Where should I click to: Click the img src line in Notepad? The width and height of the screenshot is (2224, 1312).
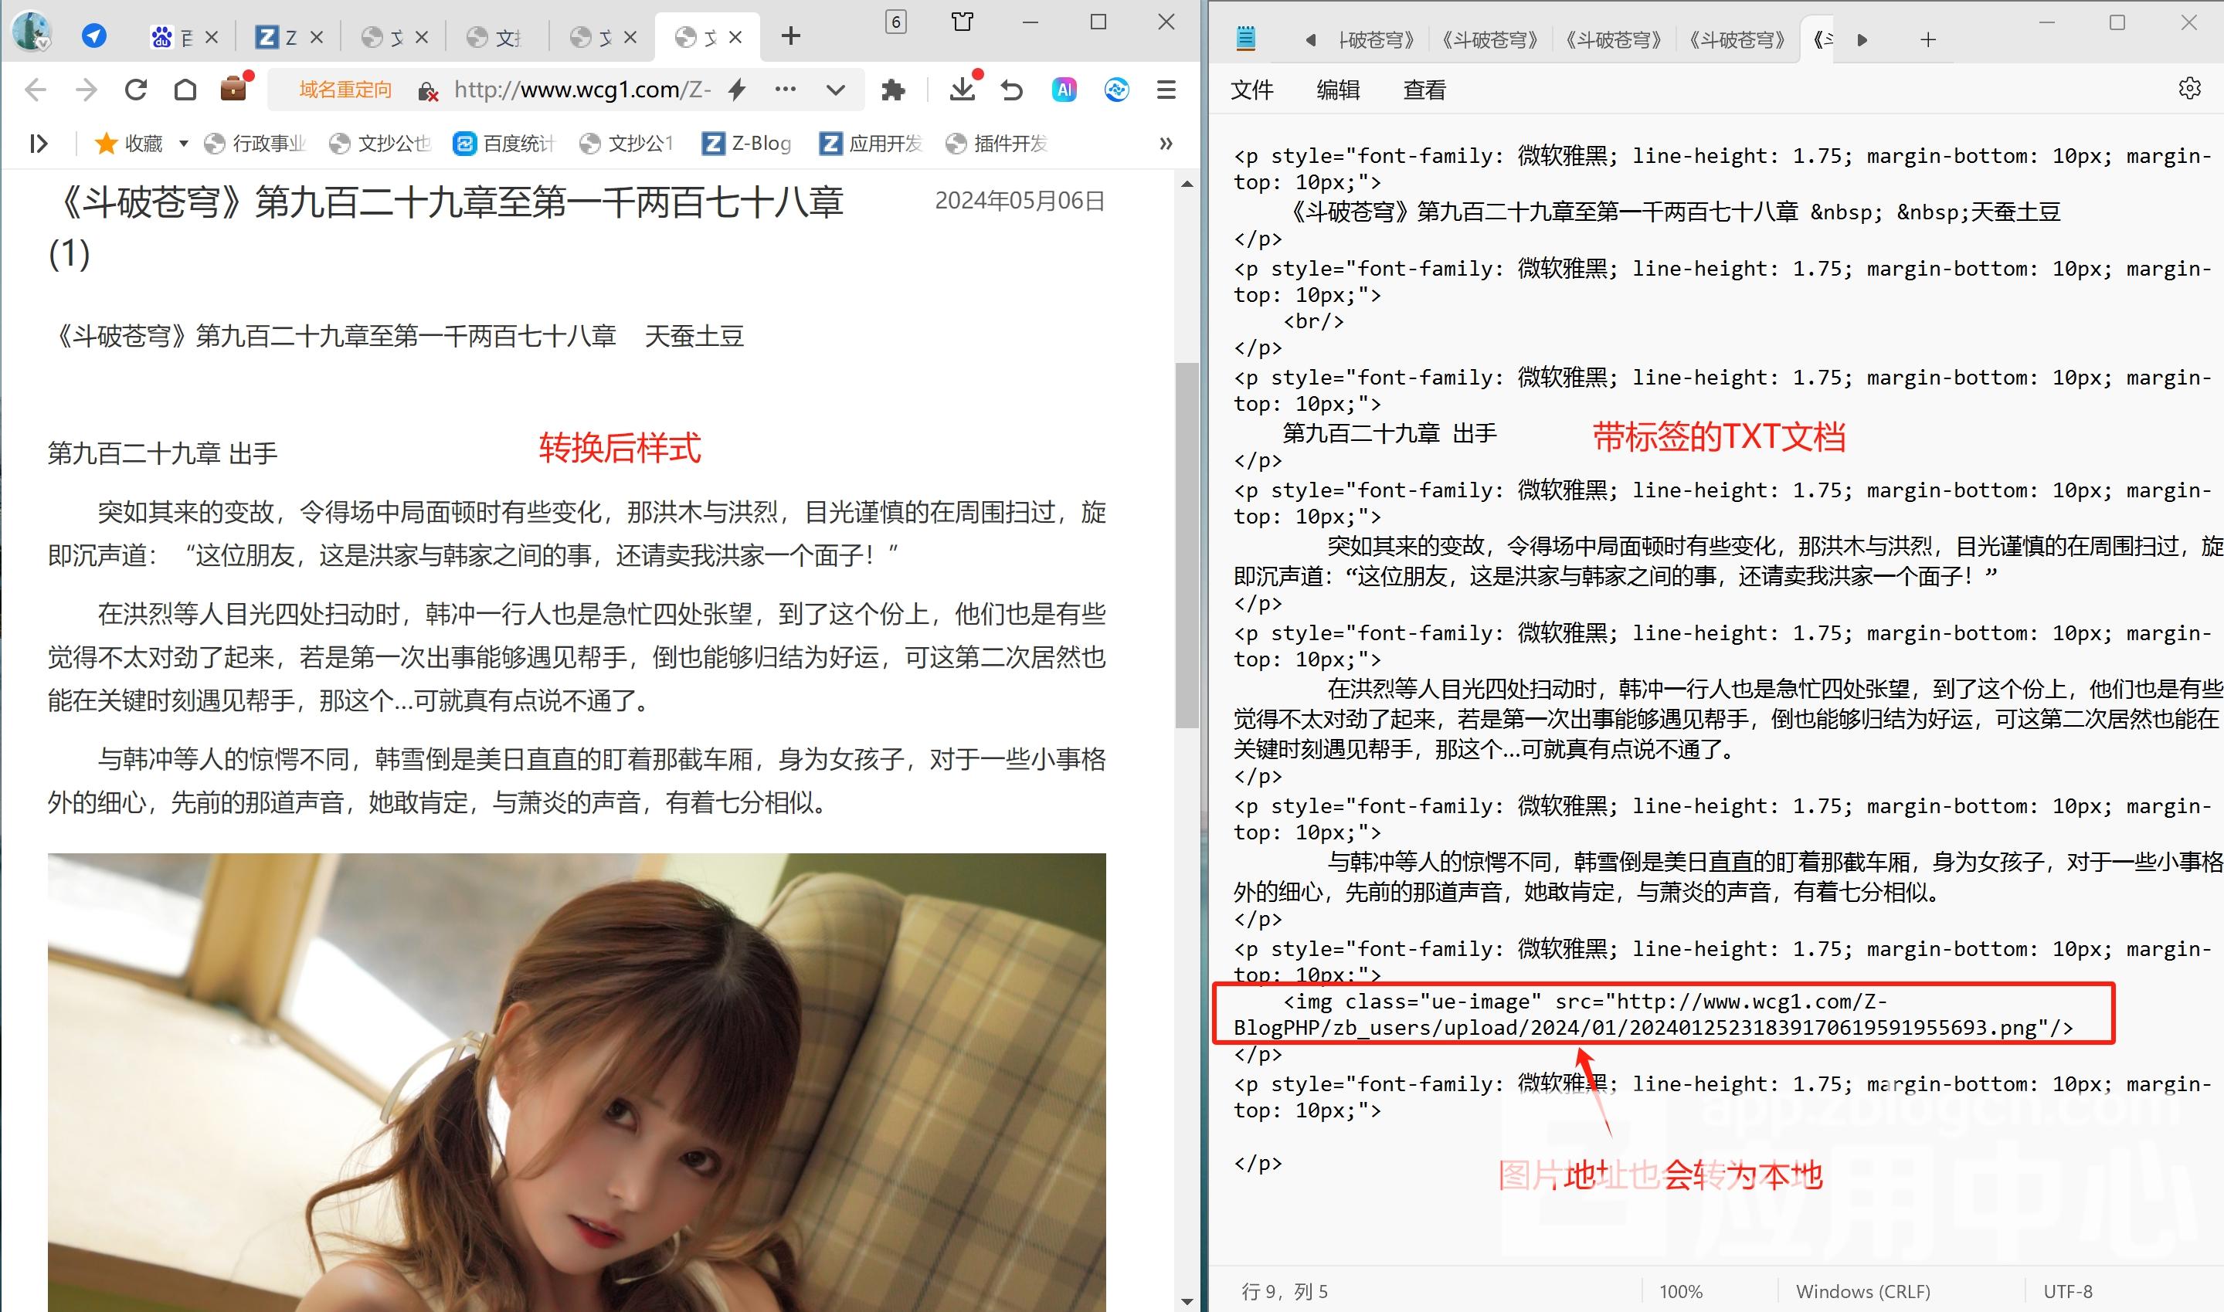(x=1654, y=1014)
